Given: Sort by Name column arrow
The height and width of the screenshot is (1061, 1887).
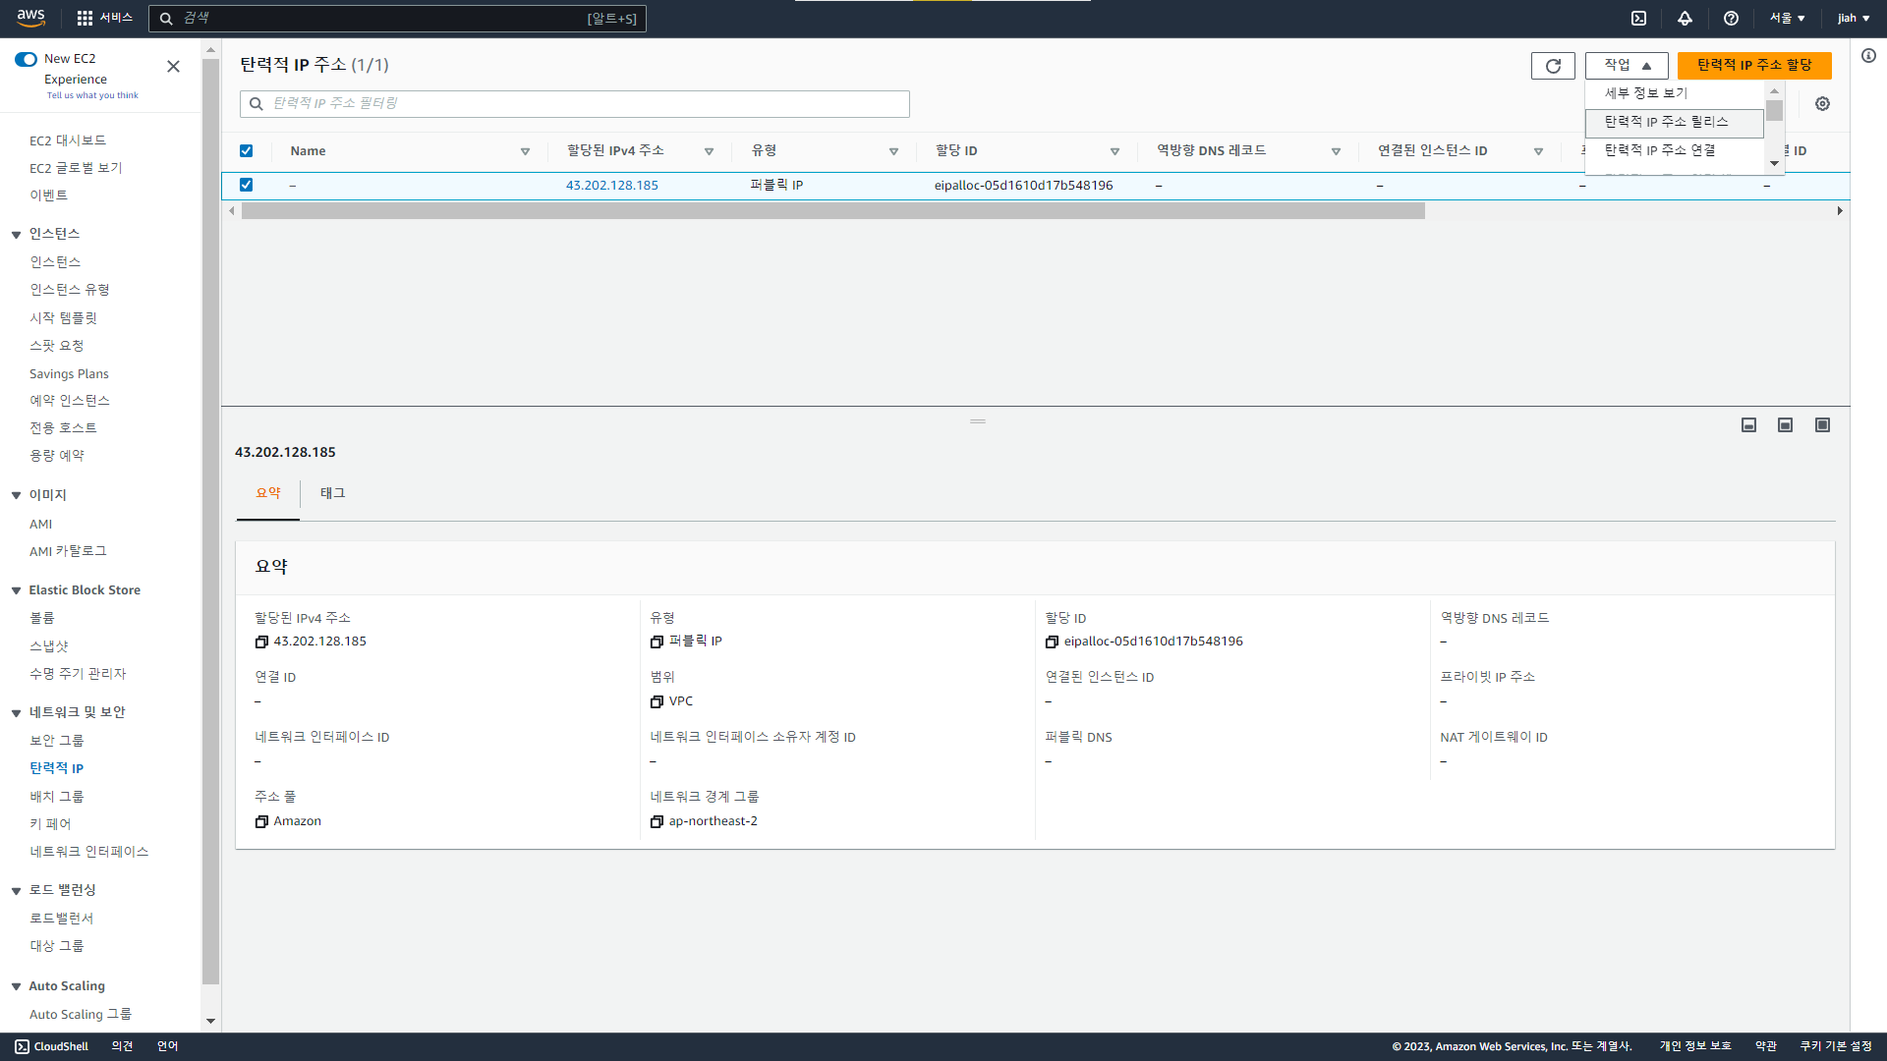Looking at the screenshot, I should [x=525, y=151].
